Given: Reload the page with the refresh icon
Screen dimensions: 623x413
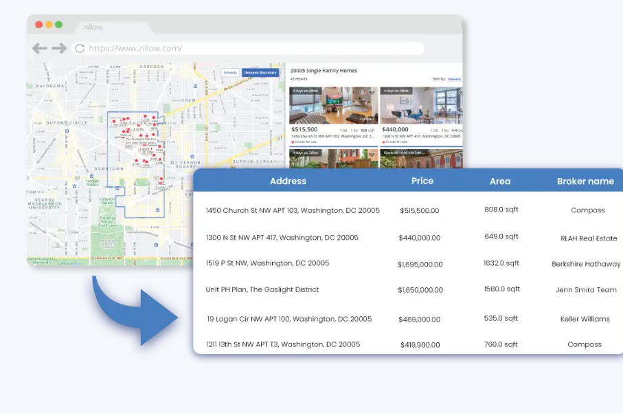Looking at the screenshot, I should 80,48.
